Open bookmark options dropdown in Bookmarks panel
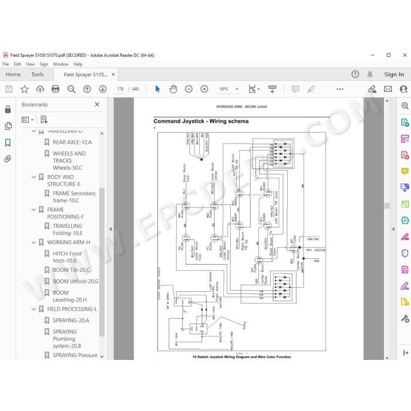411x411 pixels. 28,120
